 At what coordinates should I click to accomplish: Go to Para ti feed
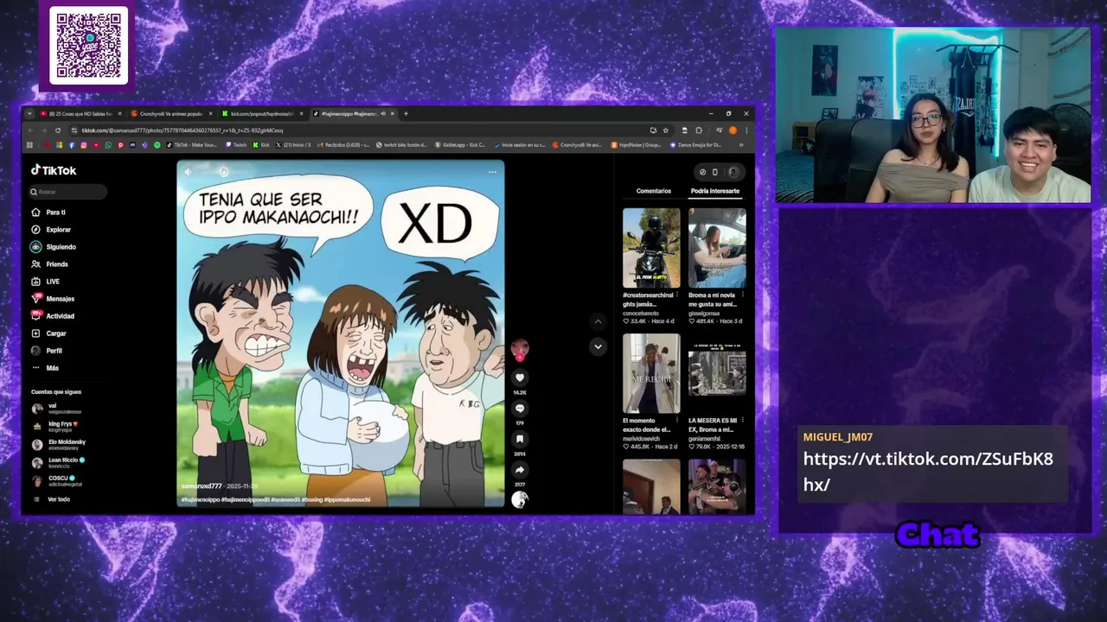pyautogui.click(x=48, y=213)
